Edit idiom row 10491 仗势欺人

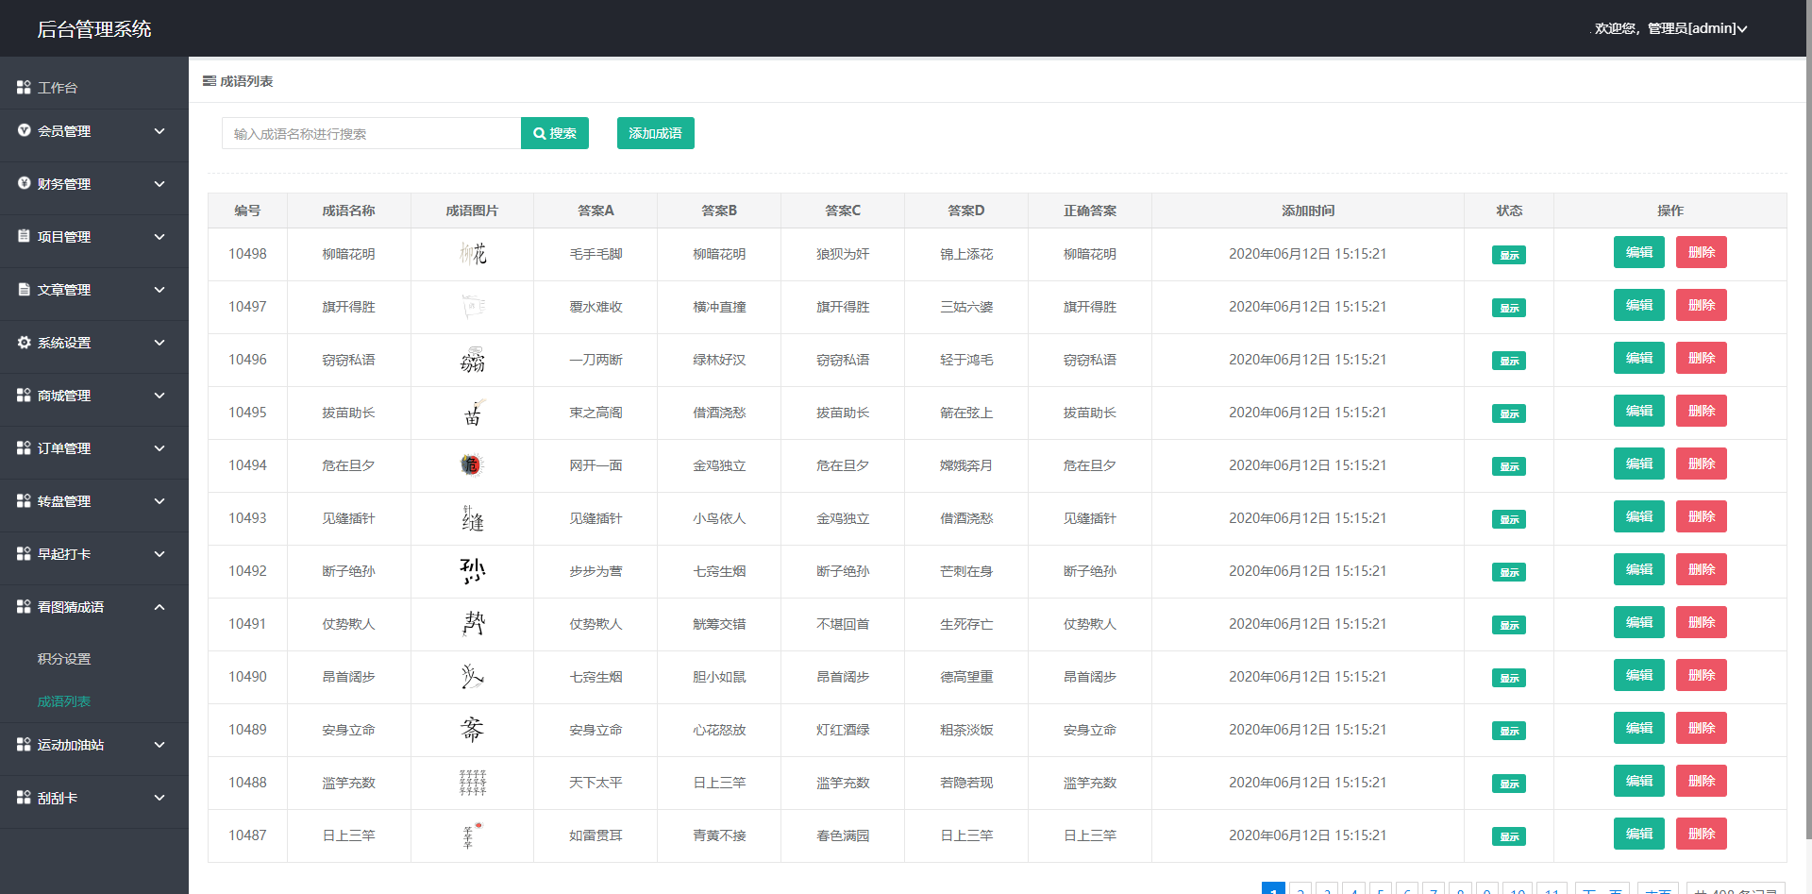pos(1639,622)
